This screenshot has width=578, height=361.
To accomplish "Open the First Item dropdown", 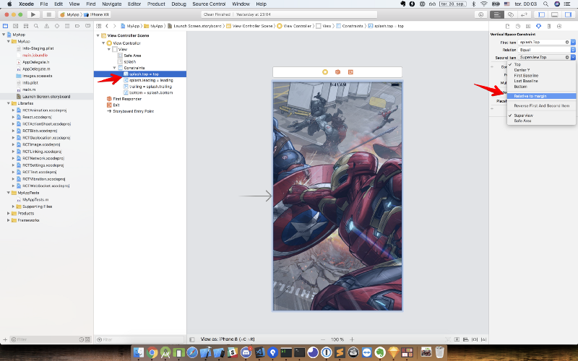I will 573,43.
